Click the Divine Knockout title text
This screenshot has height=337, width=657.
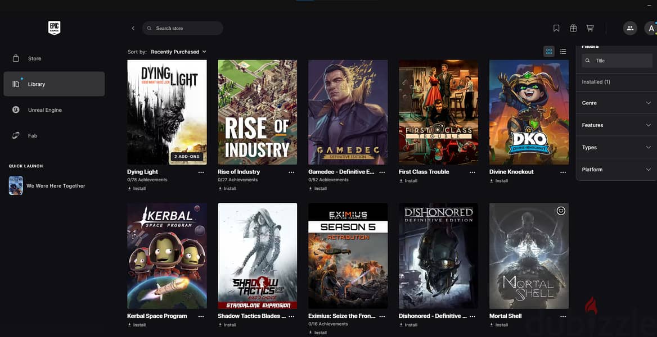[511, 172]
